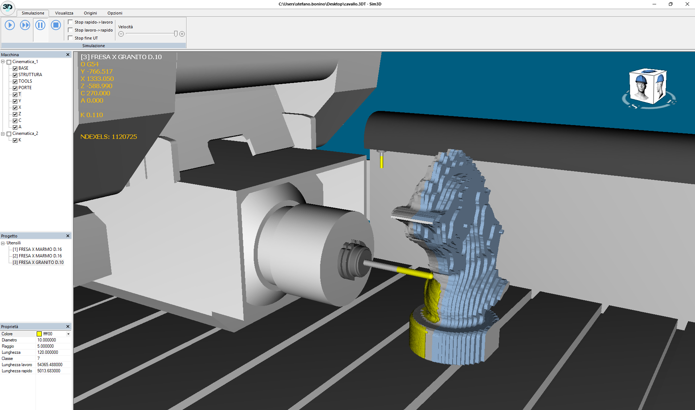Switch to the Visualizza tab

pyautogui.click(x=64, y=13)
